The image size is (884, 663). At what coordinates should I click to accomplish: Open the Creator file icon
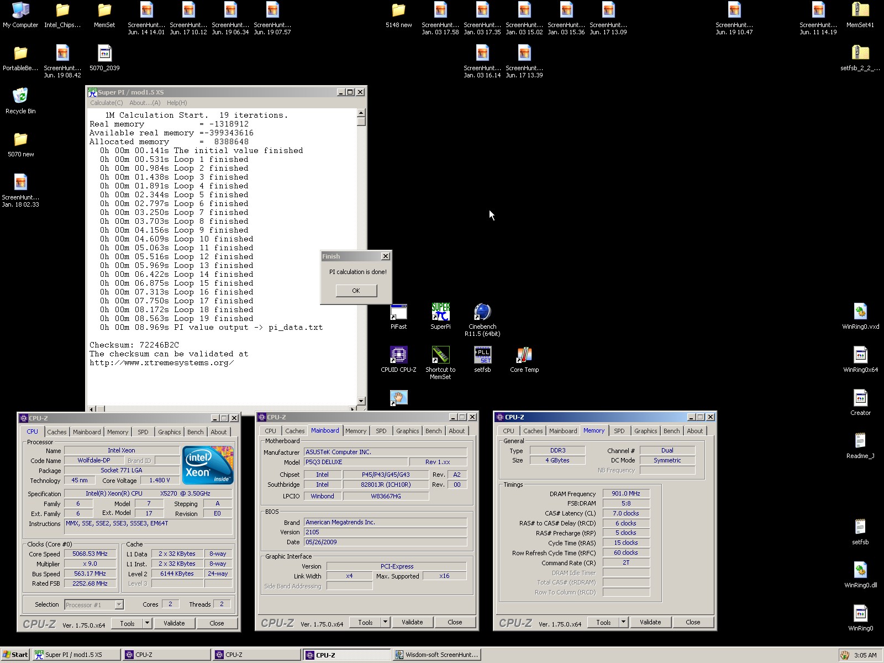(860, 403)
